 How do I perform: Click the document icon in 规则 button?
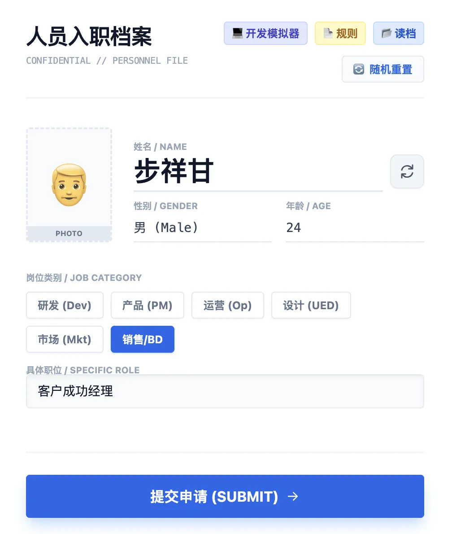[328, 33]
